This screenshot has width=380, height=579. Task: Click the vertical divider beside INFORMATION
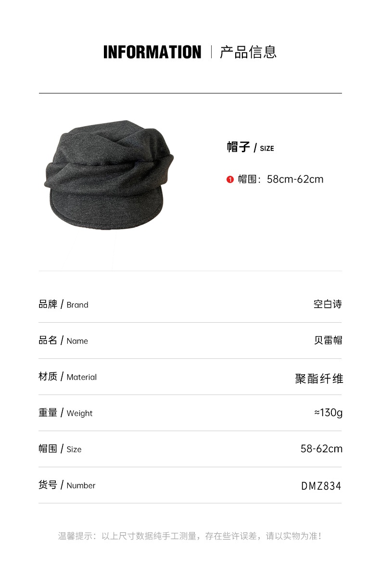211,52
